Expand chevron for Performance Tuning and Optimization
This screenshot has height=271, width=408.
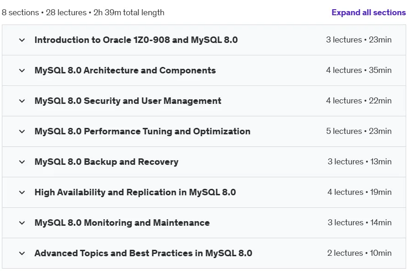coord(22,131)
